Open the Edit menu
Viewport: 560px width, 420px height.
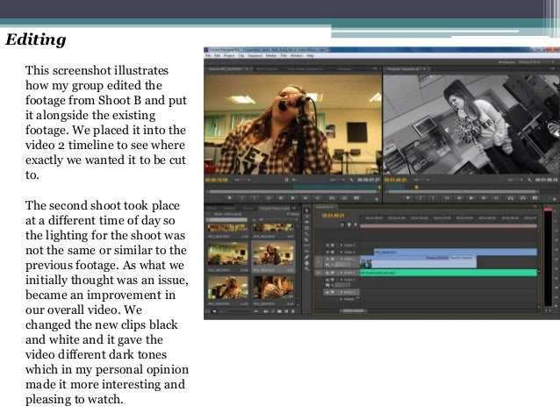(217, 55)
